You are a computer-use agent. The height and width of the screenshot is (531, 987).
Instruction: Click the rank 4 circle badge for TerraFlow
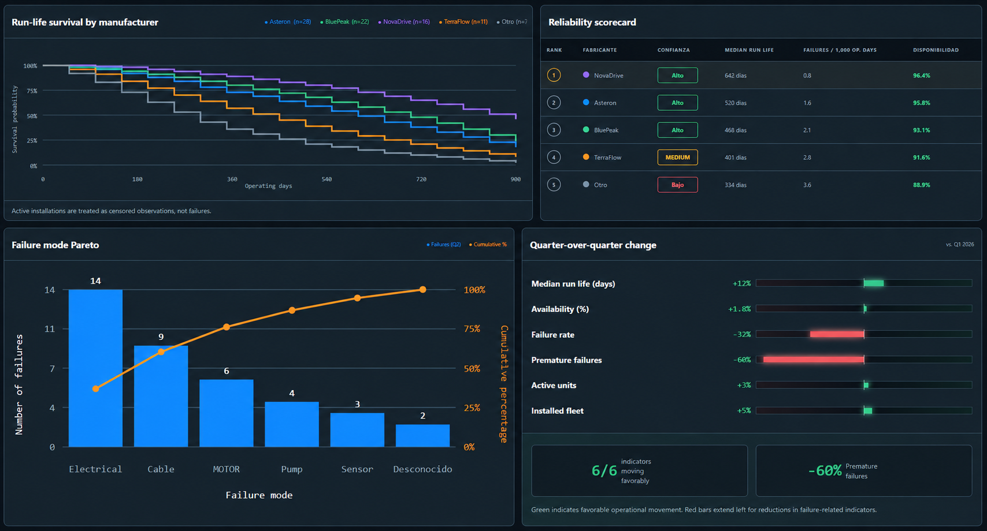point(554,157)
